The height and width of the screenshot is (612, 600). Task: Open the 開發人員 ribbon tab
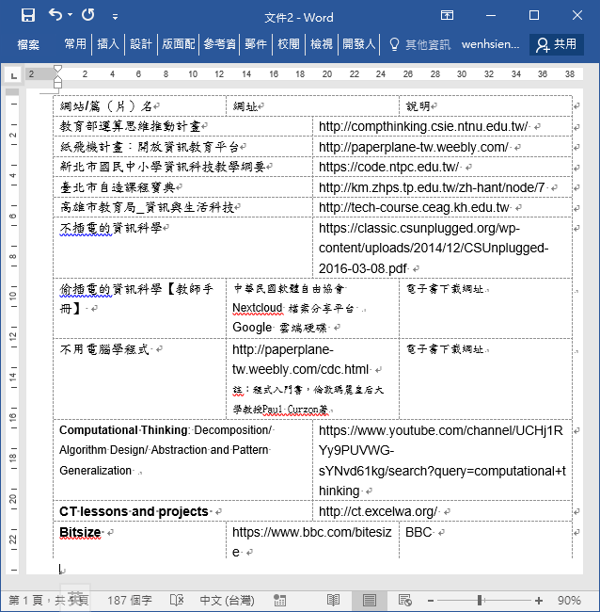pyautogui.click(x=358, y=43)
